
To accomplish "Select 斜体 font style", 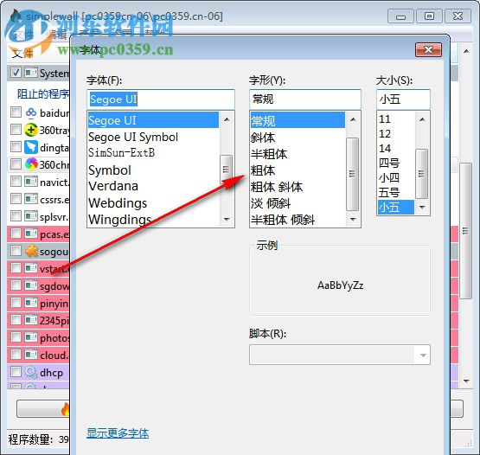I will 263,138.
